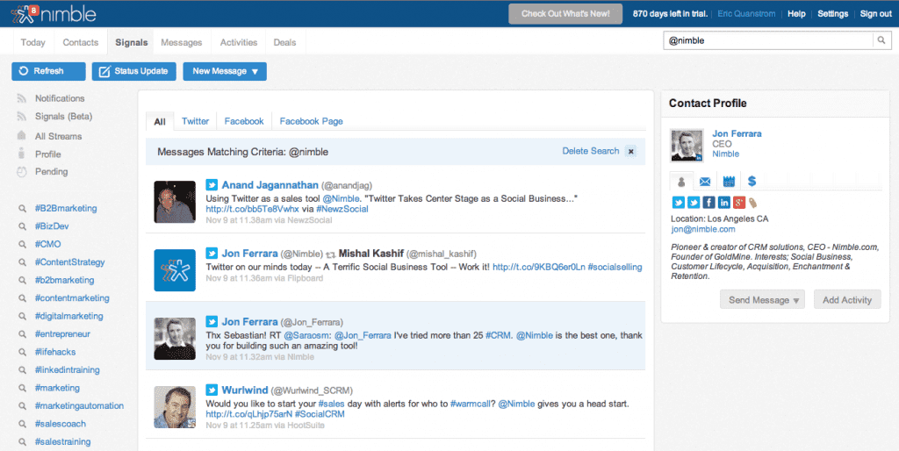Switch to the Messages tab
This screenshot has width=899, height=451.
[x=181, y=42]
